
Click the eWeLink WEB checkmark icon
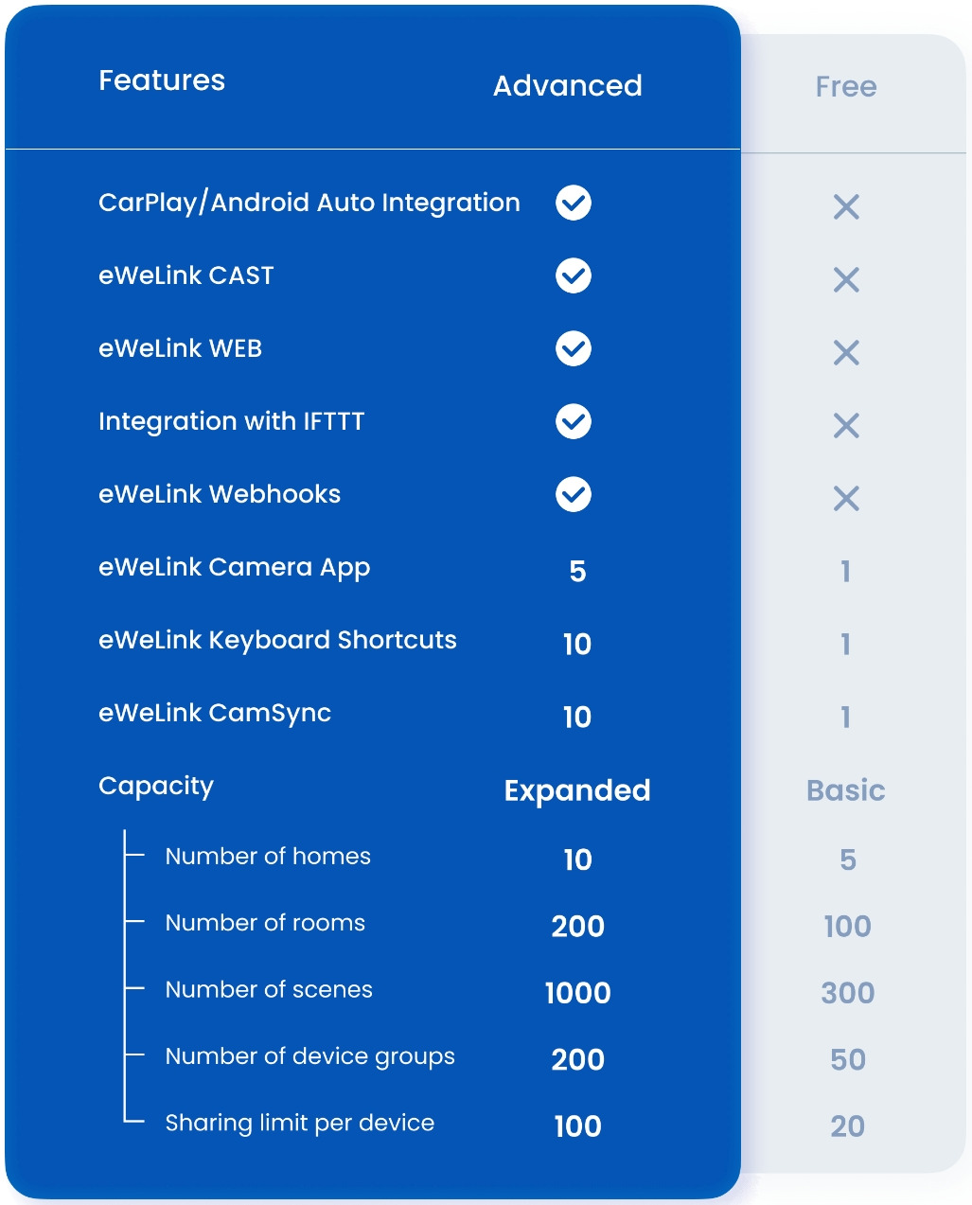click(x=574, y=348)
